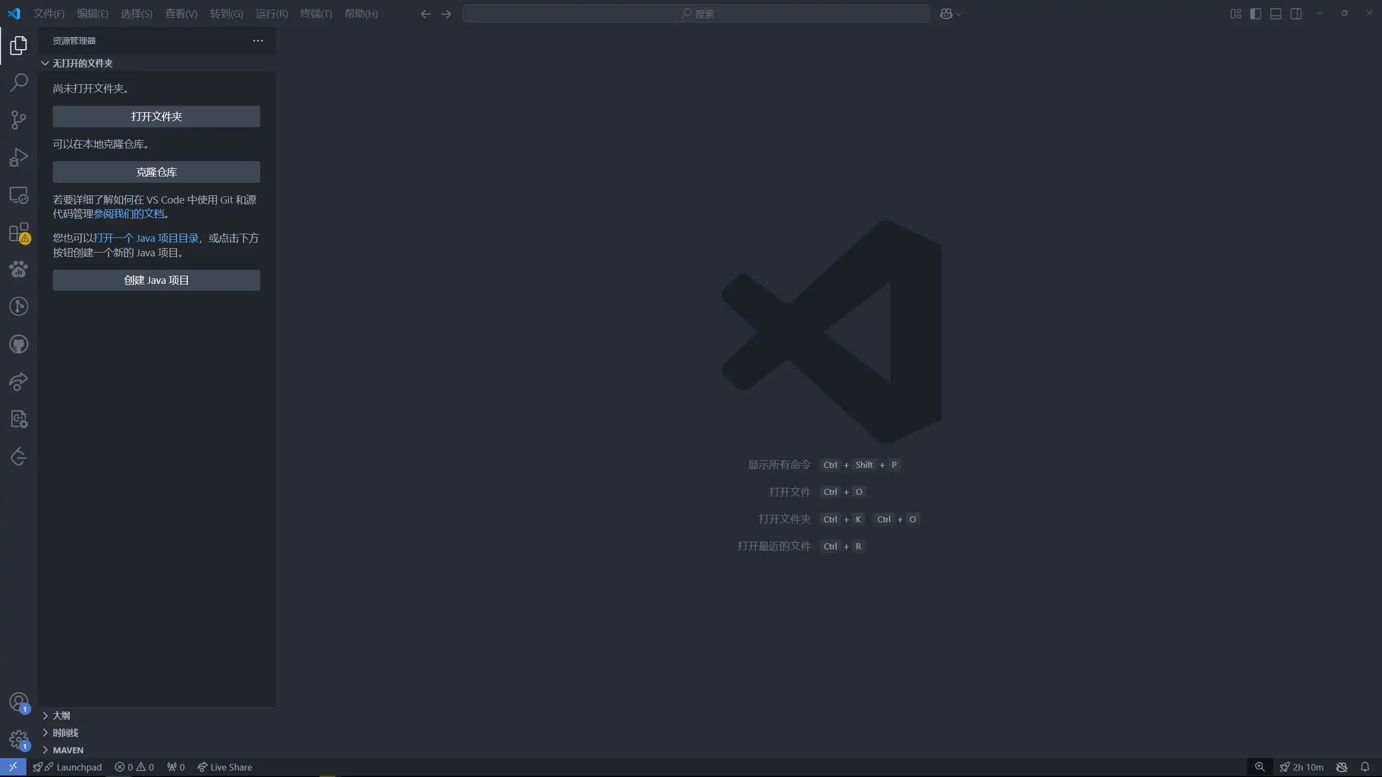Click the 参阅我们的文档 link
The height and width of the screenshot is (777, 1382).
[x=128, y=214]
